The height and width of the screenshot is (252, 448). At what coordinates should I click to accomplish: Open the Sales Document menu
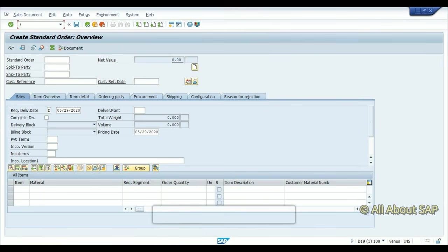[x=28, y=15]
